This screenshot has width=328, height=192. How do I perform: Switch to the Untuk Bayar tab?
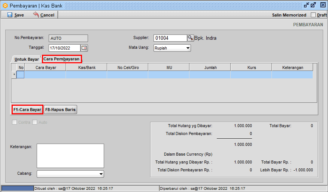point(26,59)
